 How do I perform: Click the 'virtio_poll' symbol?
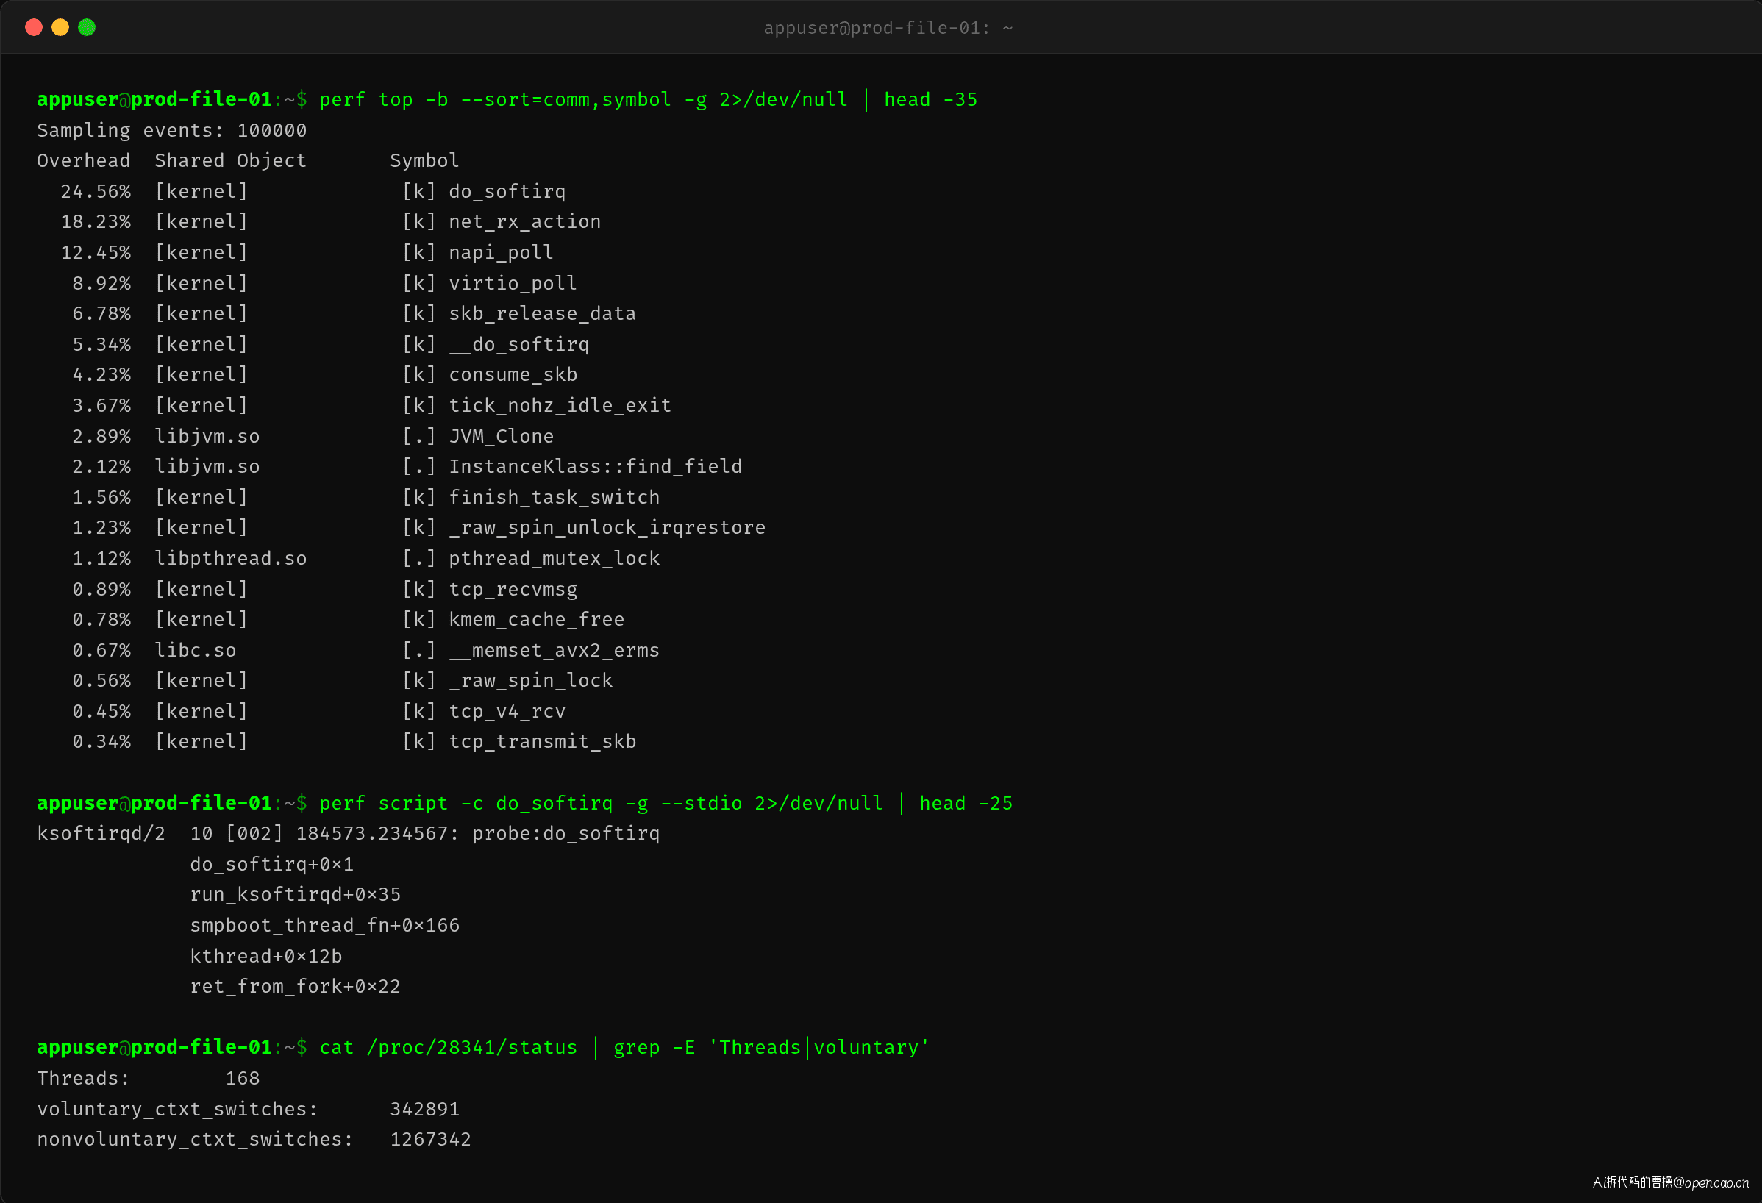(513, 283)
